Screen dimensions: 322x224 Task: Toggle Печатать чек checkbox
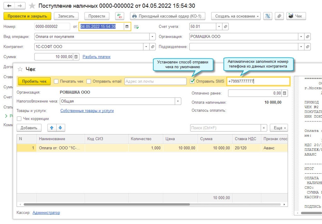(x=56, y=81)
